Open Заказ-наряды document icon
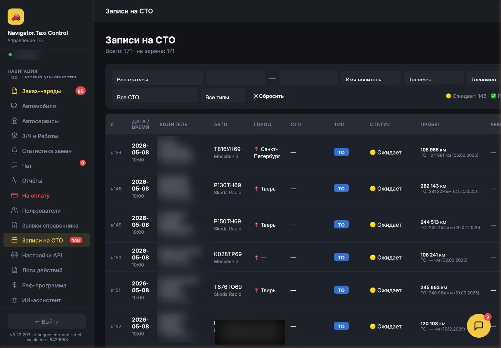501x348 pixels. (x=14, y=91)
